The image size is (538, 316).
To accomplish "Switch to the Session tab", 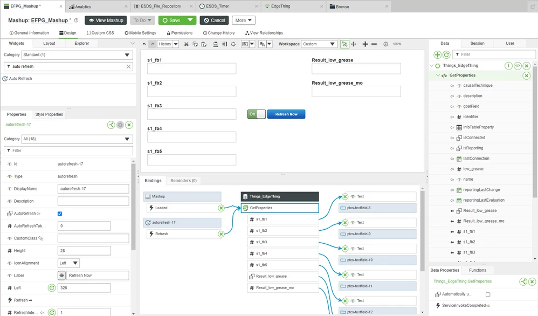I will [x=477, y=43].
